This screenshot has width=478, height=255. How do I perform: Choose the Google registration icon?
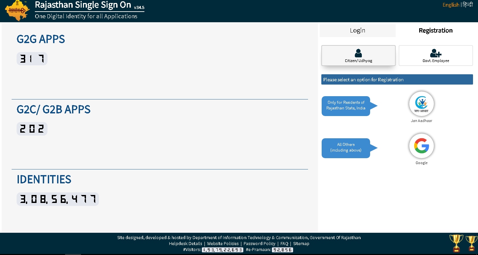422,146
